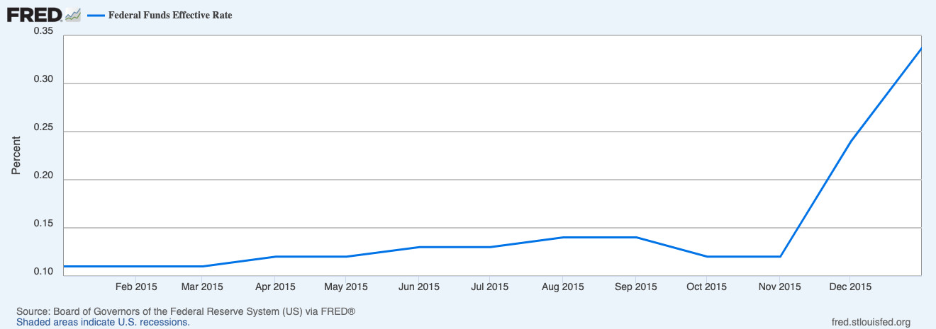Select the Dec 2015 x-axis label
The width and height of the screenshot is (936, 329).
pos(850,287)
